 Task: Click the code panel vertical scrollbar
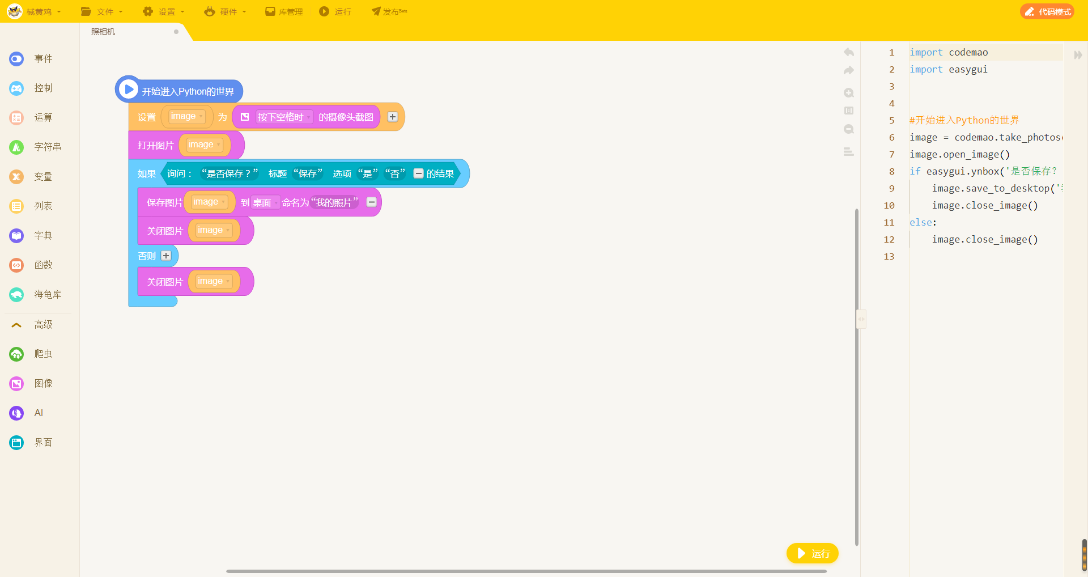pos(1085,555)
